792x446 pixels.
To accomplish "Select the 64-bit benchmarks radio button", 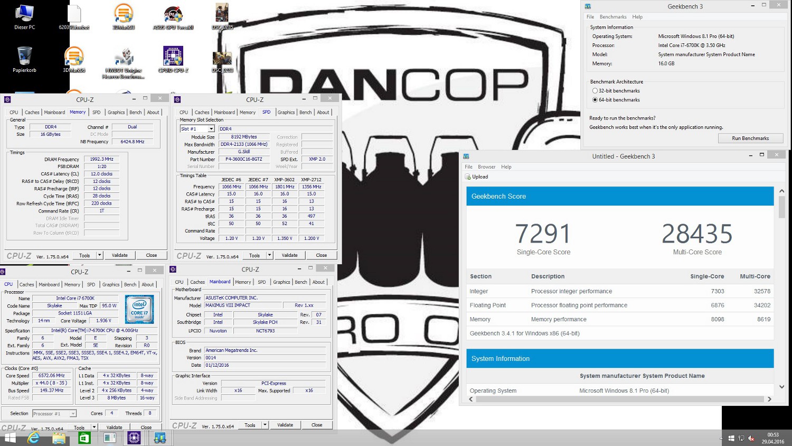I will coord(595,100).
